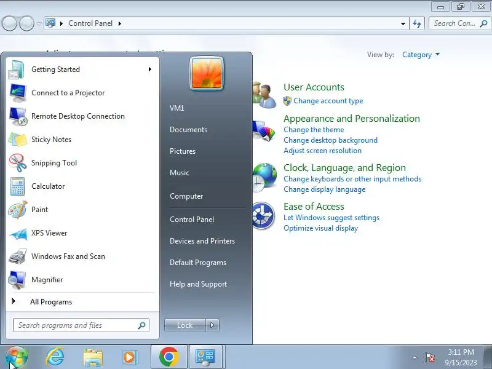Open the Sticky Notes icon
This screenshot has height=369, width=492.
[x=18, y=140]
